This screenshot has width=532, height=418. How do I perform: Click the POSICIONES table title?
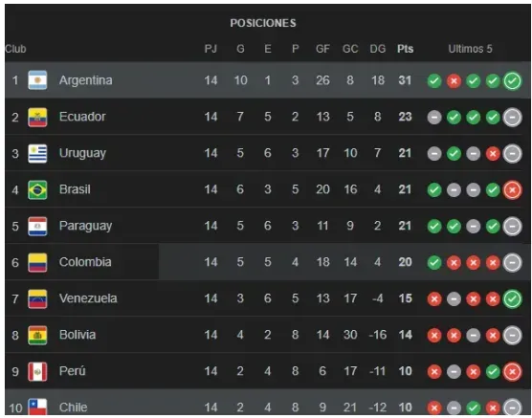click(263, 23)
